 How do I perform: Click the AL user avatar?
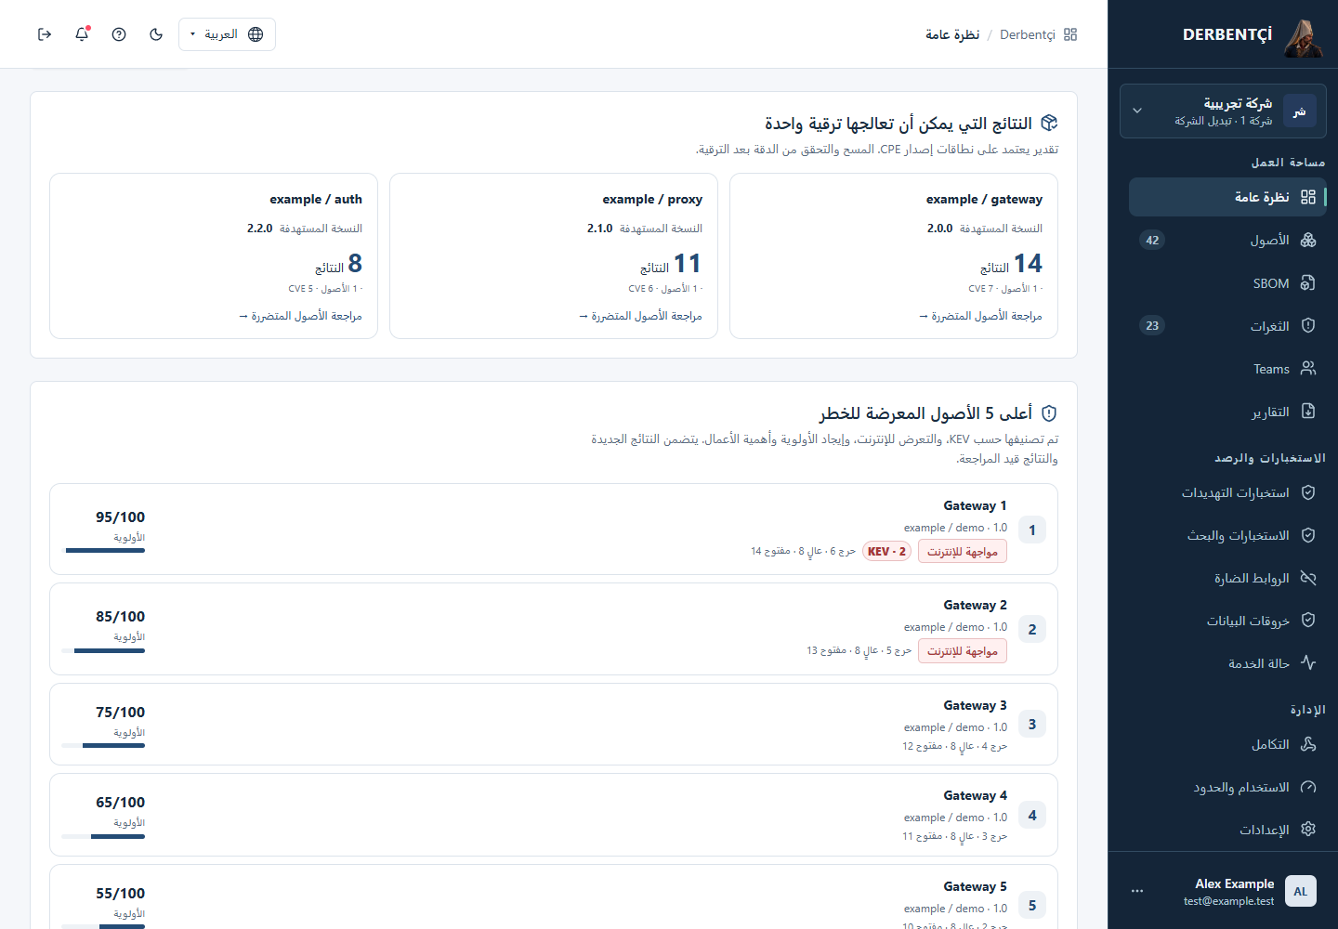(x=1301, y=891)
